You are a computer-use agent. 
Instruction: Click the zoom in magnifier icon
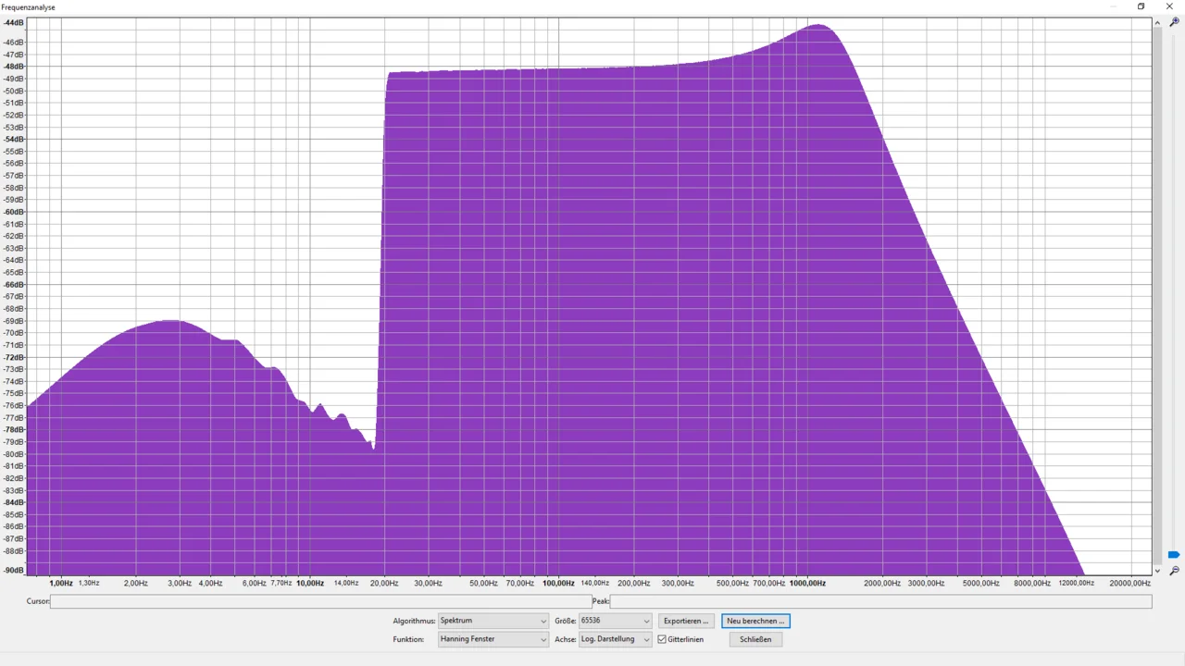tap(1174, 22)
